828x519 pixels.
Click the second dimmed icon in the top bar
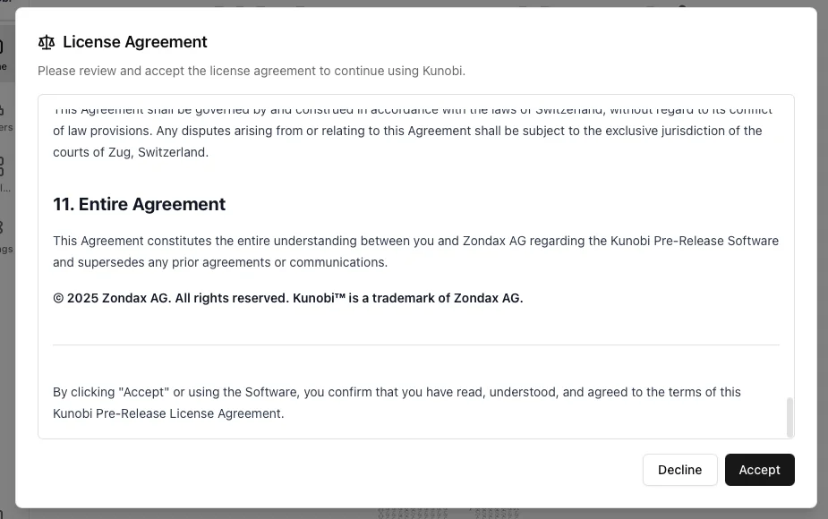click(x=238, y=6)
